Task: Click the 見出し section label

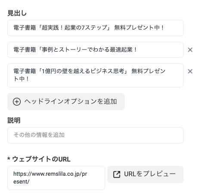Action: (17, 13)
